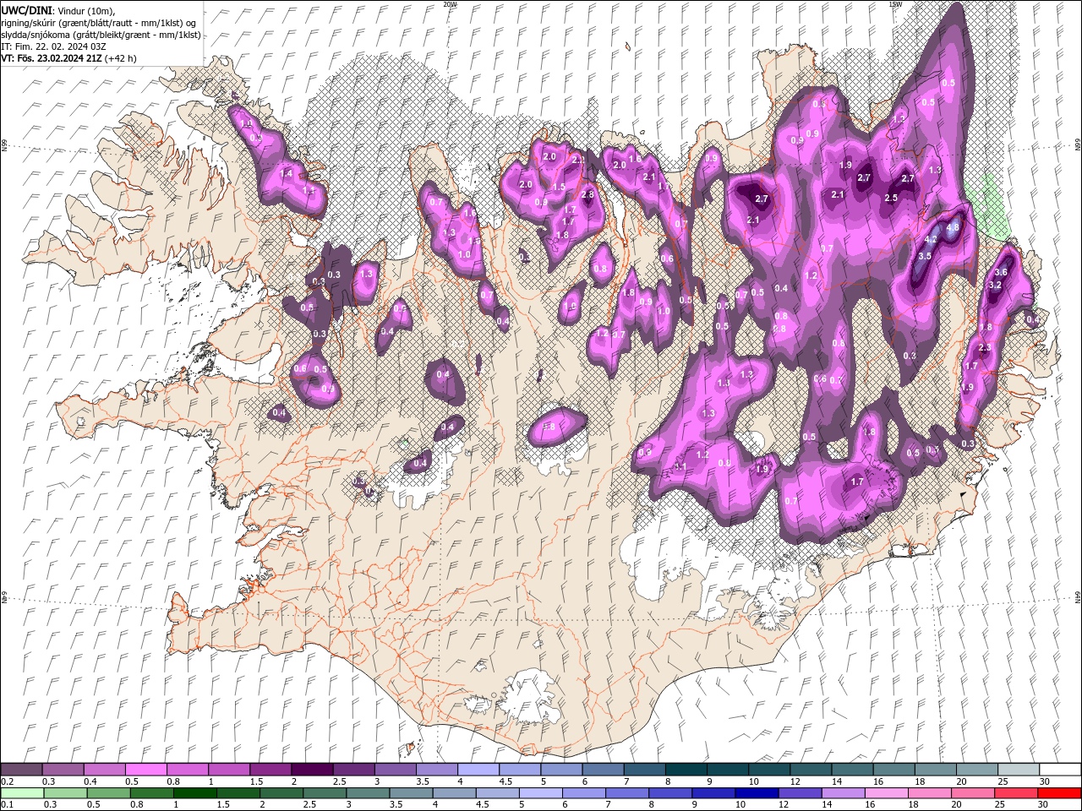1082x811 pixels.
Task: Click the bottom legend swatch between 16 and 18
Action: (886, 793)
